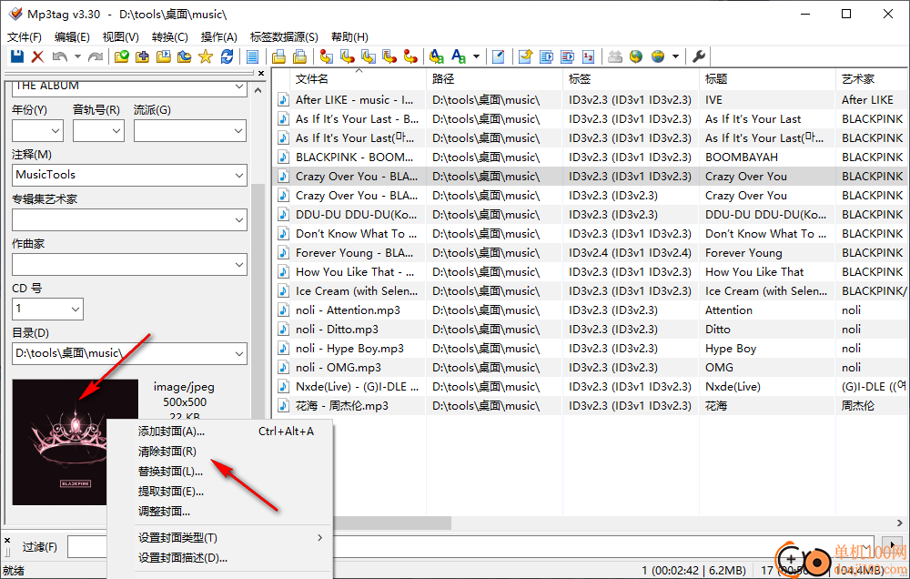Open the Actions dropdown arrow in toolbar
The image size is (910, 579).
point(476,56)
